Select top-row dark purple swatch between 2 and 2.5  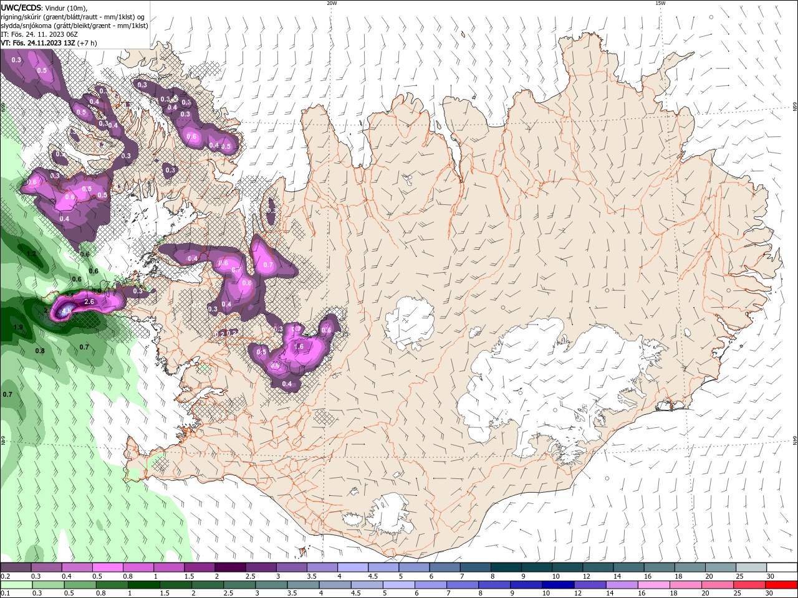tap(229, 567)
